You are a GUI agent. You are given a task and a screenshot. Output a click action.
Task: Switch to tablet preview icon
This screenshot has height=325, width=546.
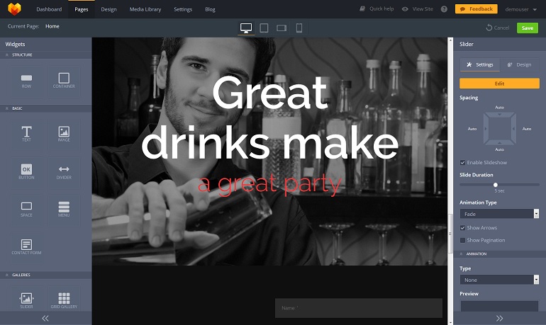264,28
